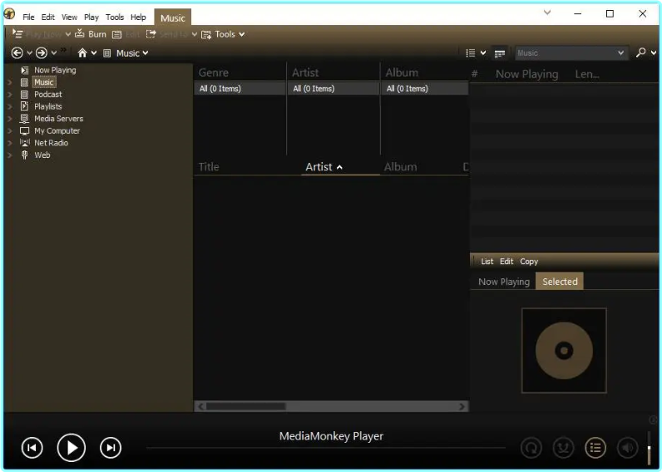Open the Home dropdown arrow
The height and width of the screenshot is (472, 662).
(x=94, y=53)
